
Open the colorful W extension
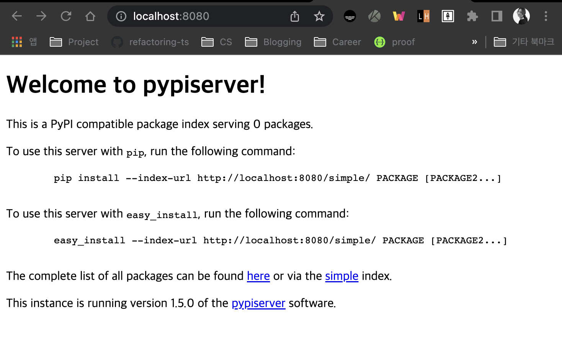point(399,16)
